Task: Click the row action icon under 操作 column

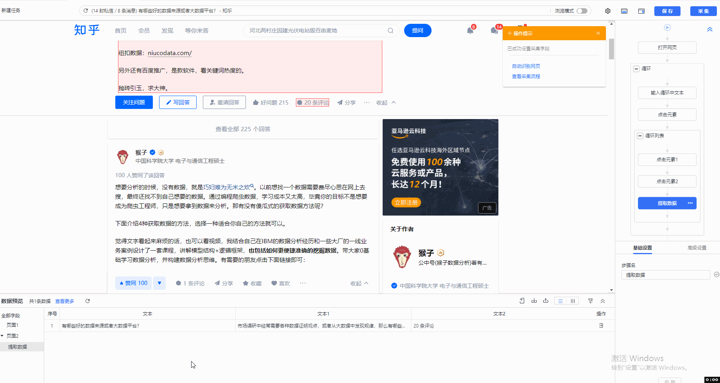Action: coord(601,325)
